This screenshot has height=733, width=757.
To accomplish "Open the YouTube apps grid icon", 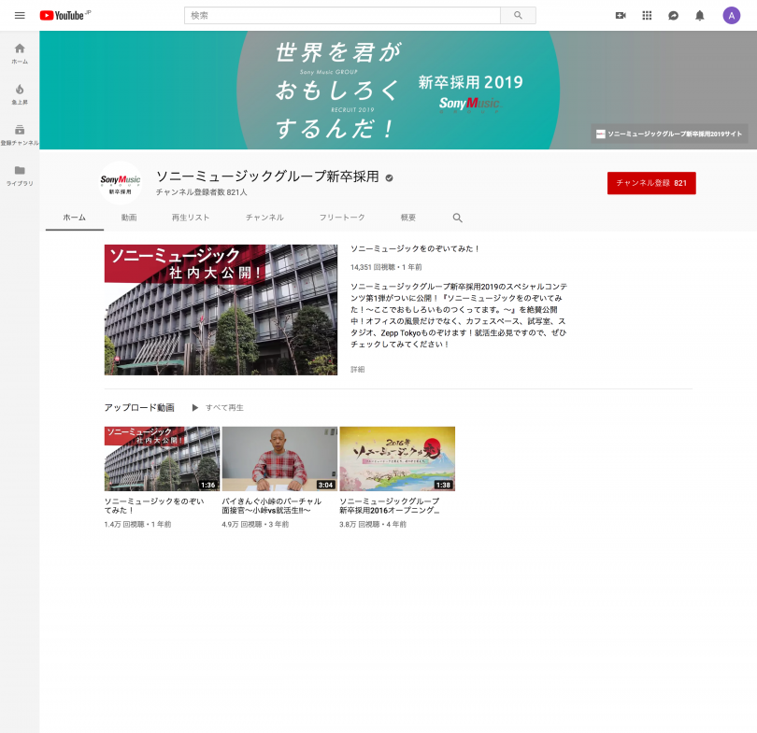I will click(647, 15).
